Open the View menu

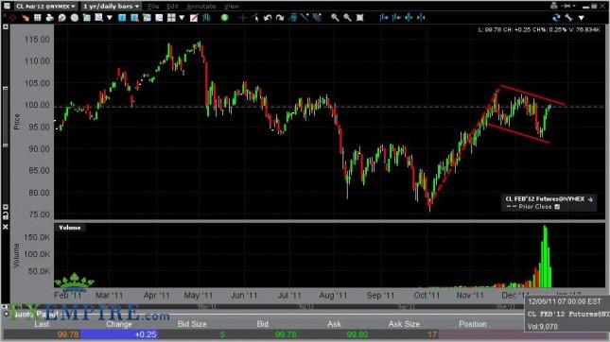coord(232,7)
